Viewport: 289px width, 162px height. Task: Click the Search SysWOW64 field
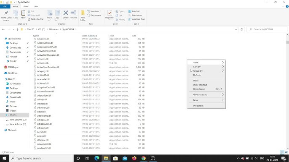tap(267, 29)
